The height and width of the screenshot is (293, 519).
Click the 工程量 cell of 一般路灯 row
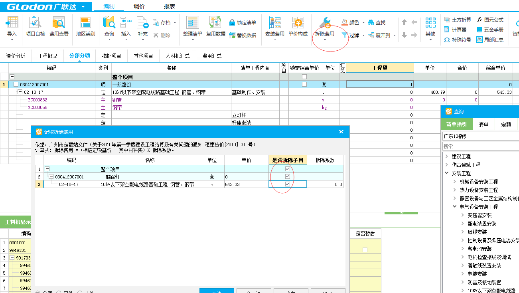[x=380, y=84]
